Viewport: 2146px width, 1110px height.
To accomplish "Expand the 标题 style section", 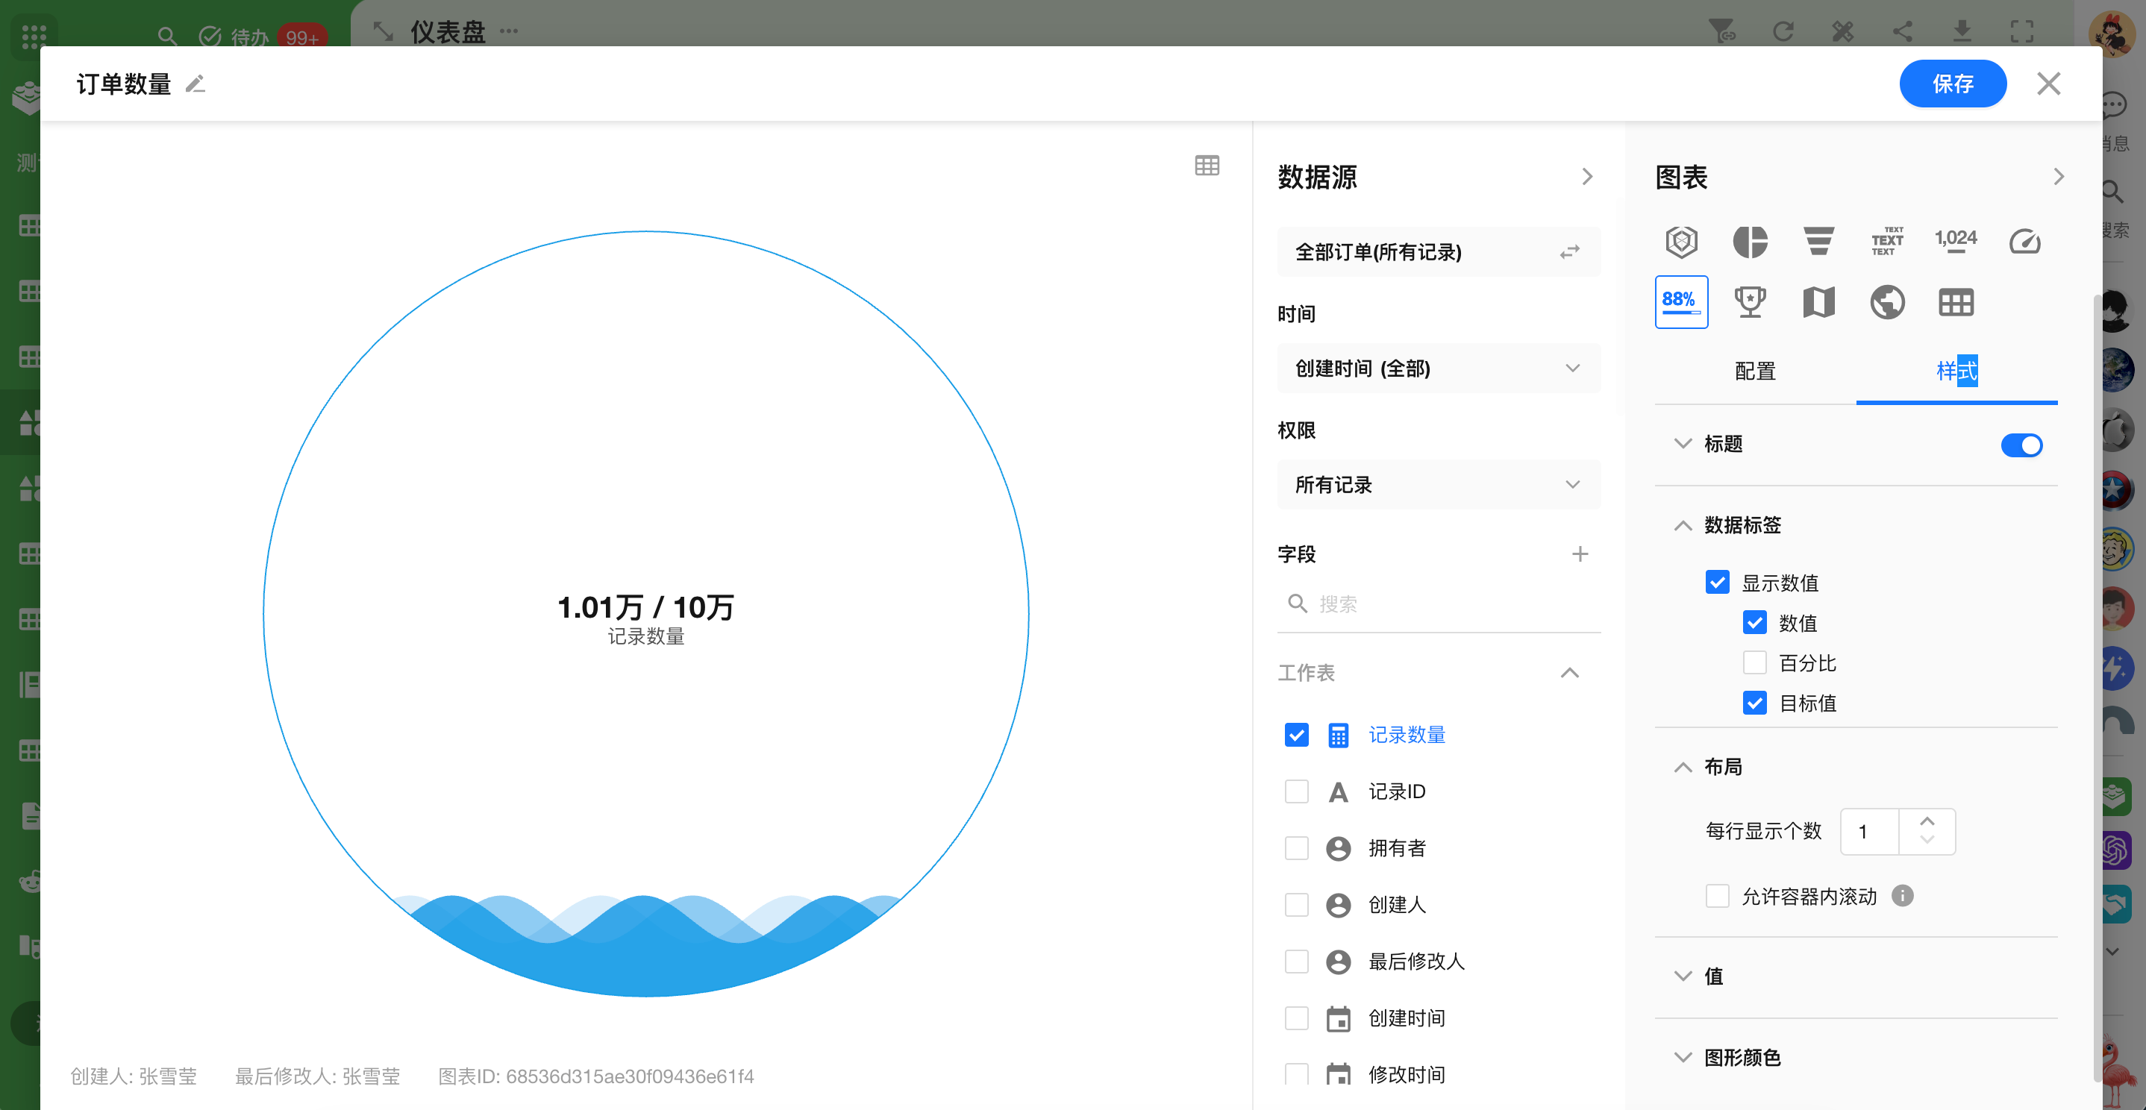I will [1683, 443].
